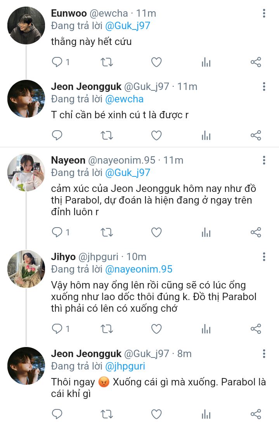Viewport: 279px width, 423px height.
Task: Retweet Nayeon's Parabol tweet
Action: [107, 232]
